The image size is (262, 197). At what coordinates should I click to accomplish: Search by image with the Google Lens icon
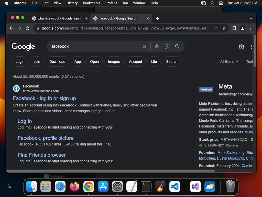pos(167,46)
